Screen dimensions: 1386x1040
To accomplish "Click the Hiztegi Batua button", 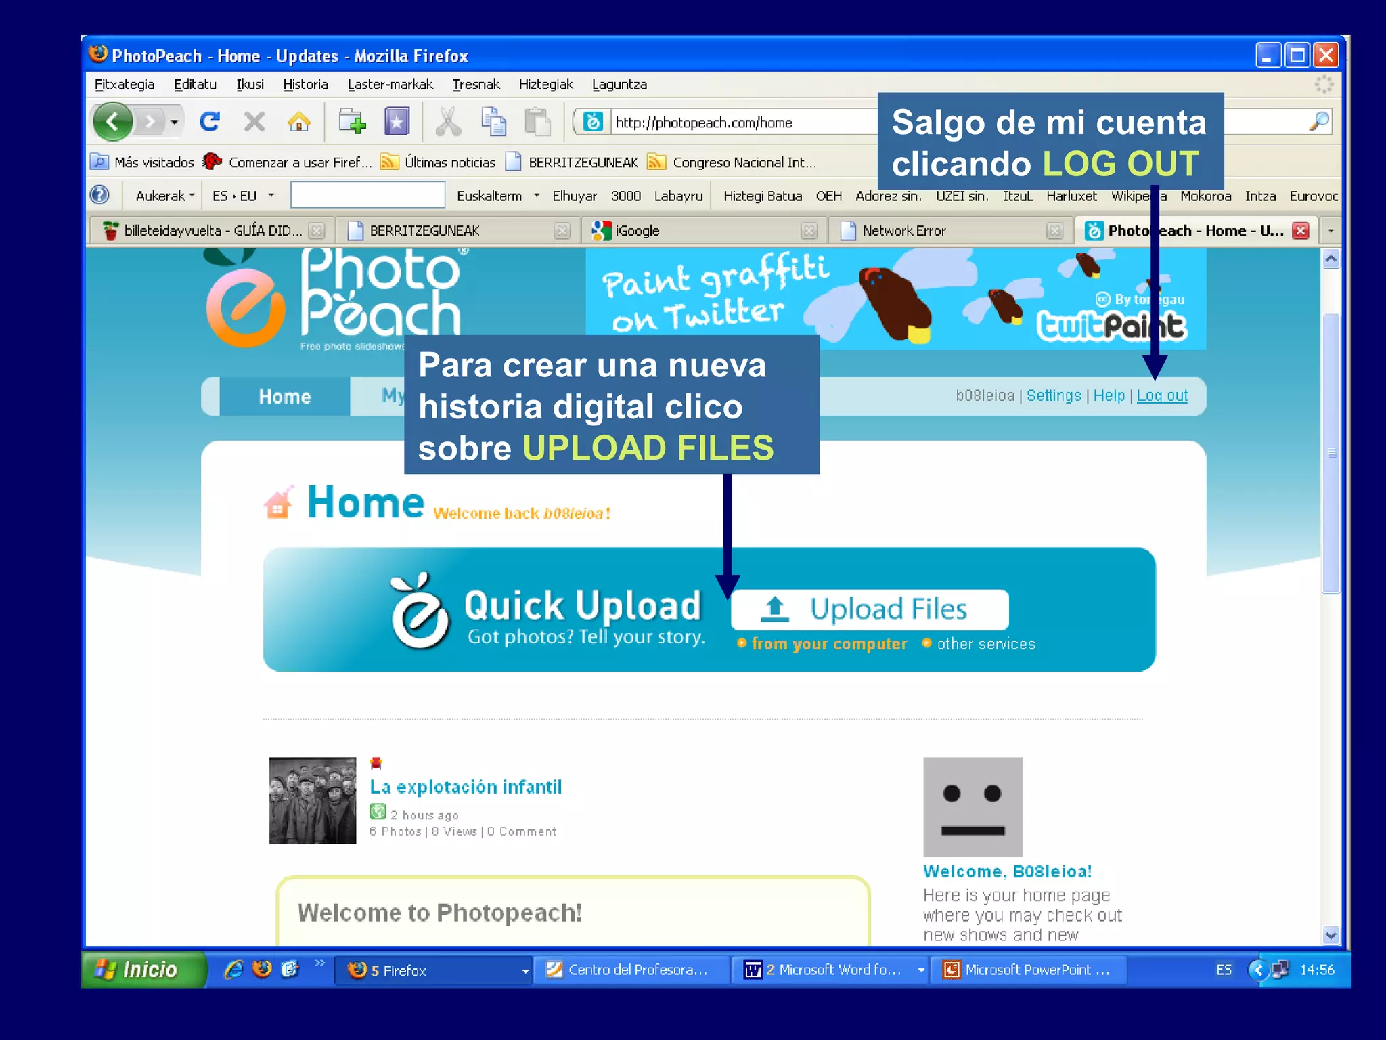I will pos(763,196).
